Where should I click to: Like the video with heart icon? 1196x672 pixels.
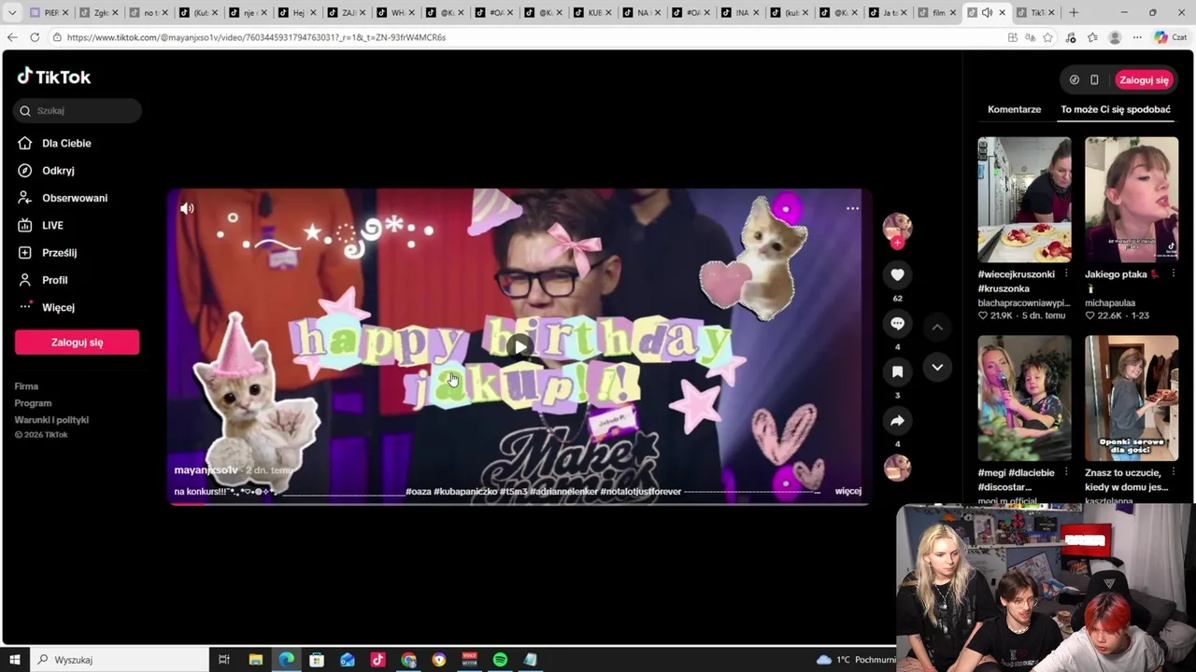point(897,274)
